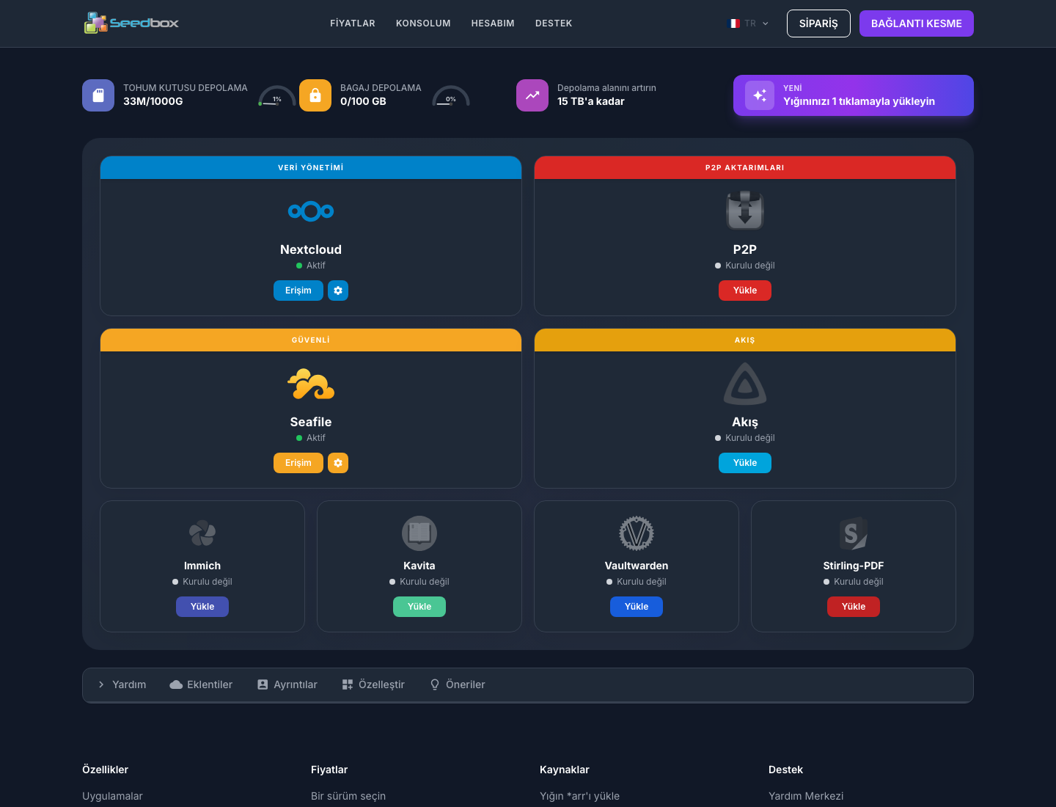Open the Yığın *arr'ı yükle link
The height and width of the screenshot is (807, 1056).
(579, 796)
